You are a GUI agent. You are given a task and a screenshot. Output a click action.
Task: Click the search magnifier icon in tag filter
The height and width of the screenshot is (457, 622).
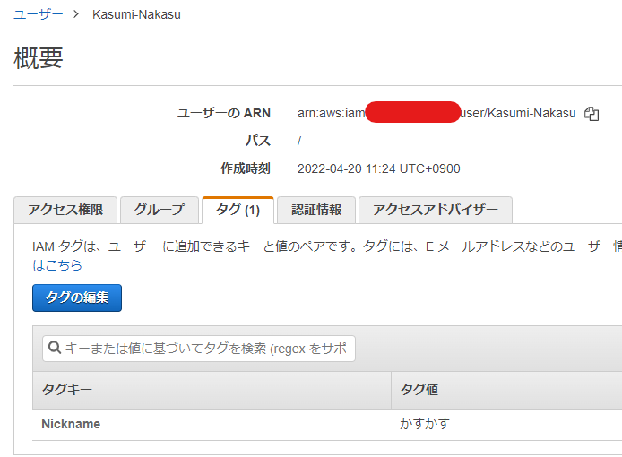tap(54, 348)
